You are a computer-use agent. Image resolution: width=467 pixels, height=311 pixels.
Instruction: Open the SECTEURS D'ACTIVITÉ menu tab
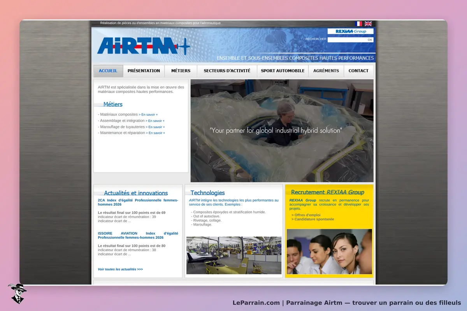click(227, 71)
